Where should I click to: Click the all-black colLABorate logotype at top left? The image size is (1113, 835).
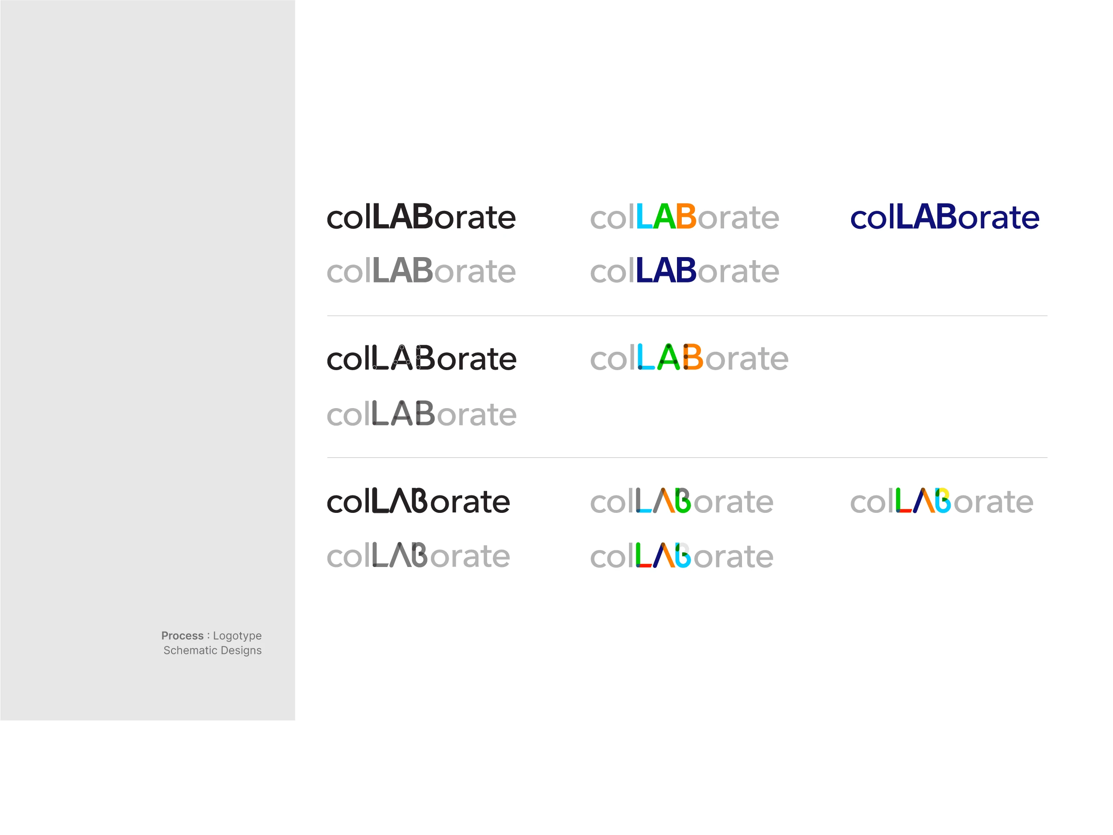421,217
